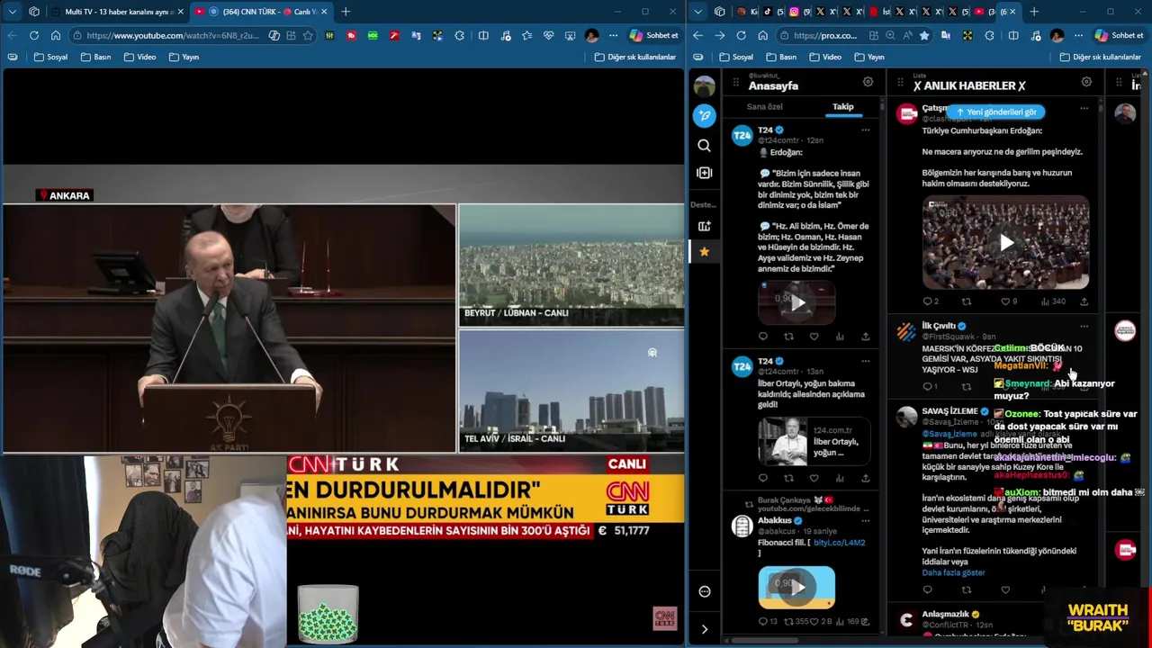Open the search icon in X Pro sidebar
Screen dimensions: 1152x648
tap(705, 145)
